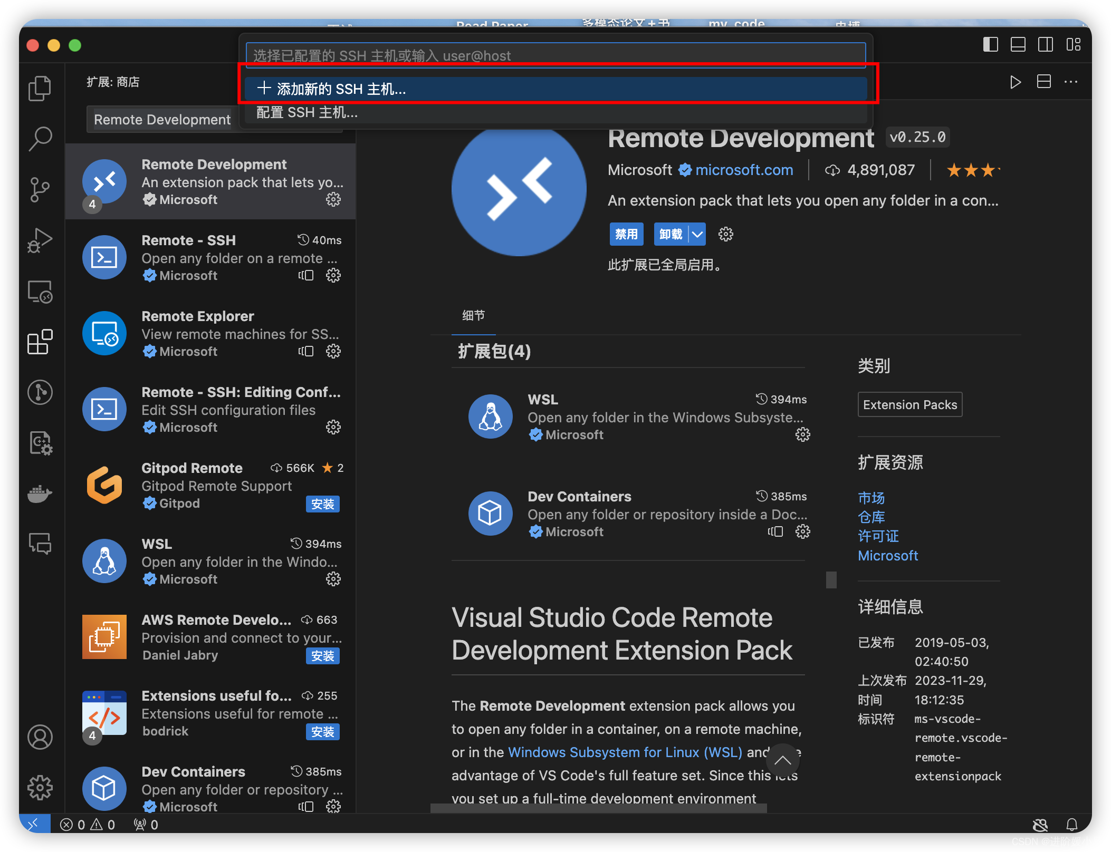
Task: Click errors and warnings count in status bar
Action: (87, 824)
